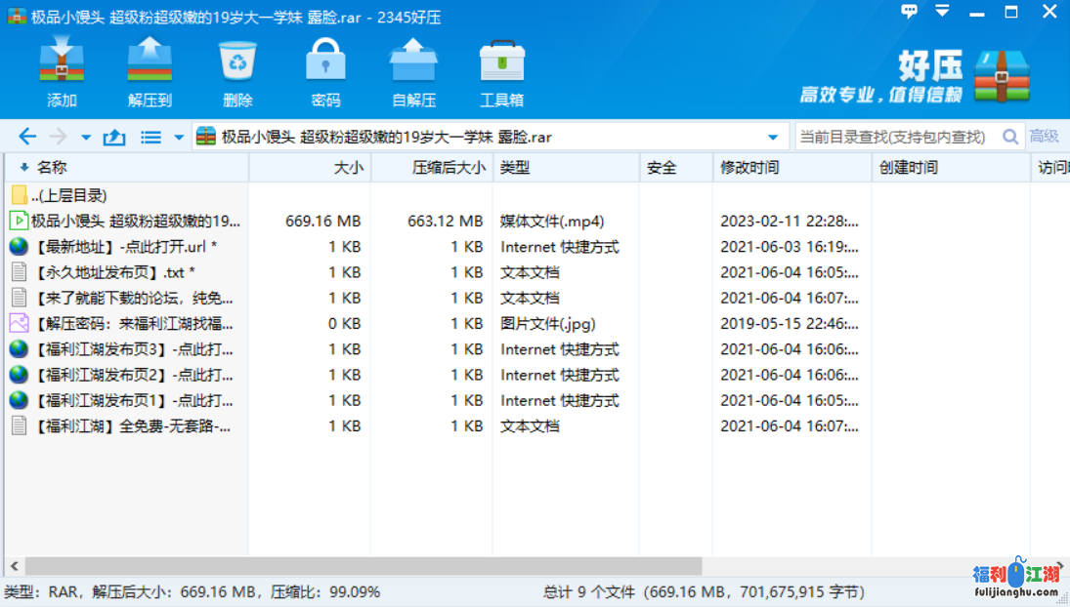The width and height of the screenshot is (1070, 607).
Task: Select the ..(上层目录) parent folder entry
Action: pos(68,195)
